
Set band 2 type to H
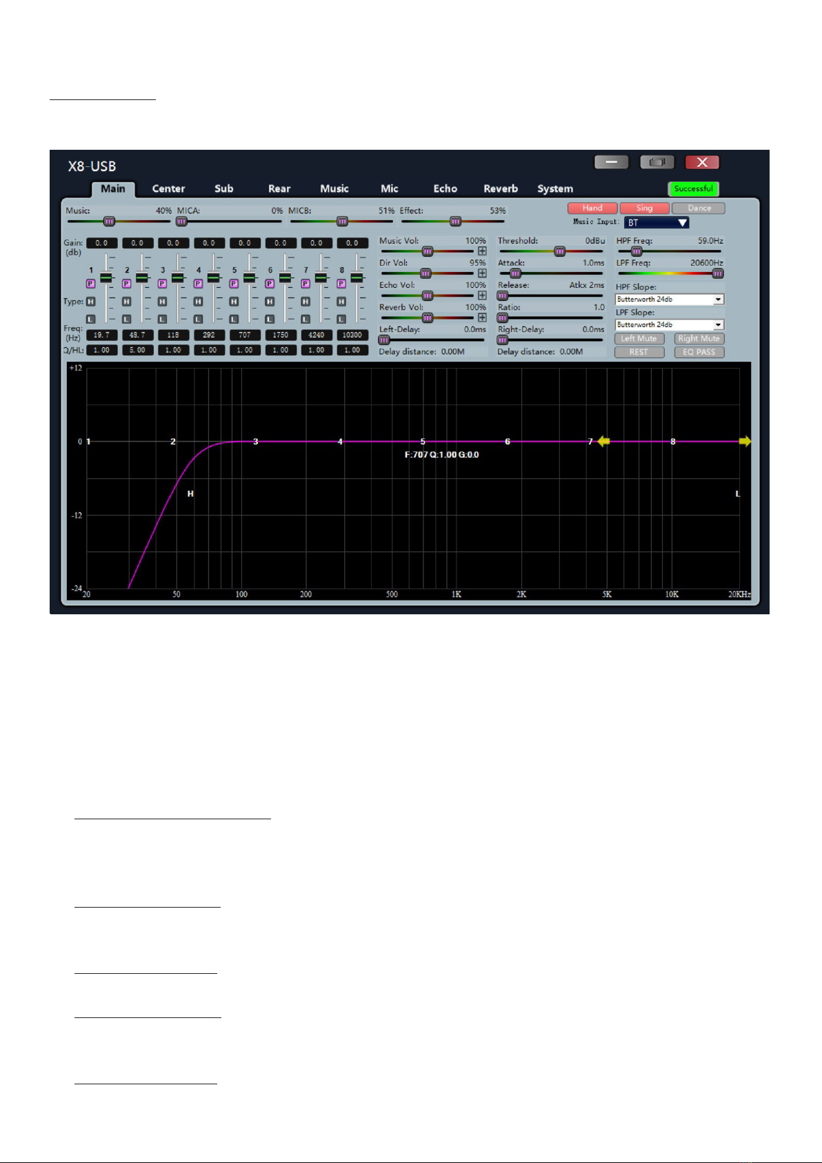[126, 302]
